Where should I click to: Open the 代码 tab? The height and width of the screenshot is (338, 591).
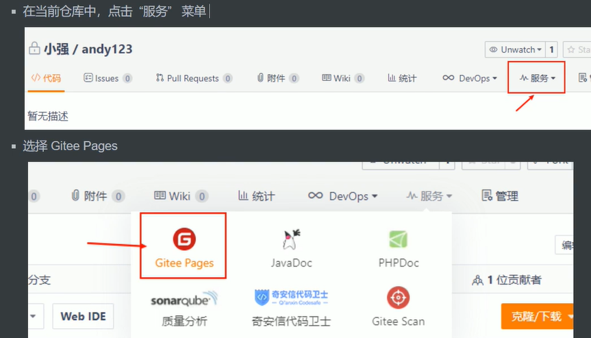pyautogui.click(x=46, y=78)
